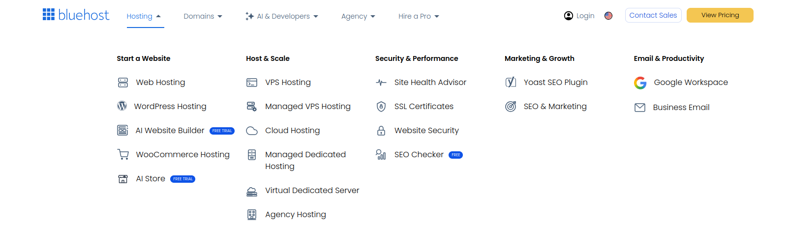Click the SEO Checker chart icon
The image size is (787, 225).
click(381, 155)
